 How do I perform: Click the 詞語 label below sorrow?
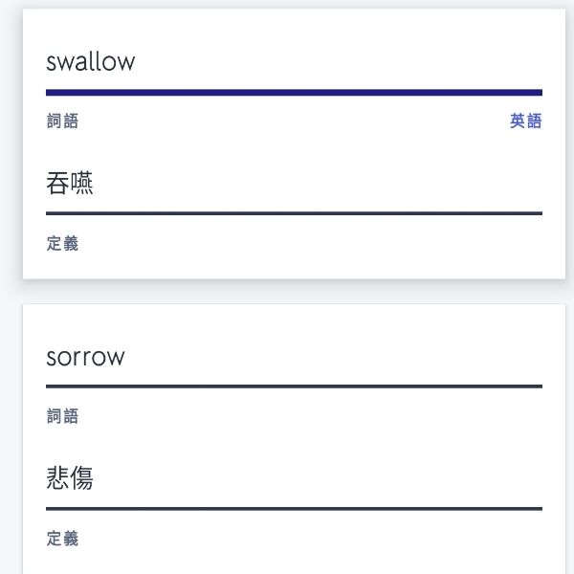coord(62,416)
